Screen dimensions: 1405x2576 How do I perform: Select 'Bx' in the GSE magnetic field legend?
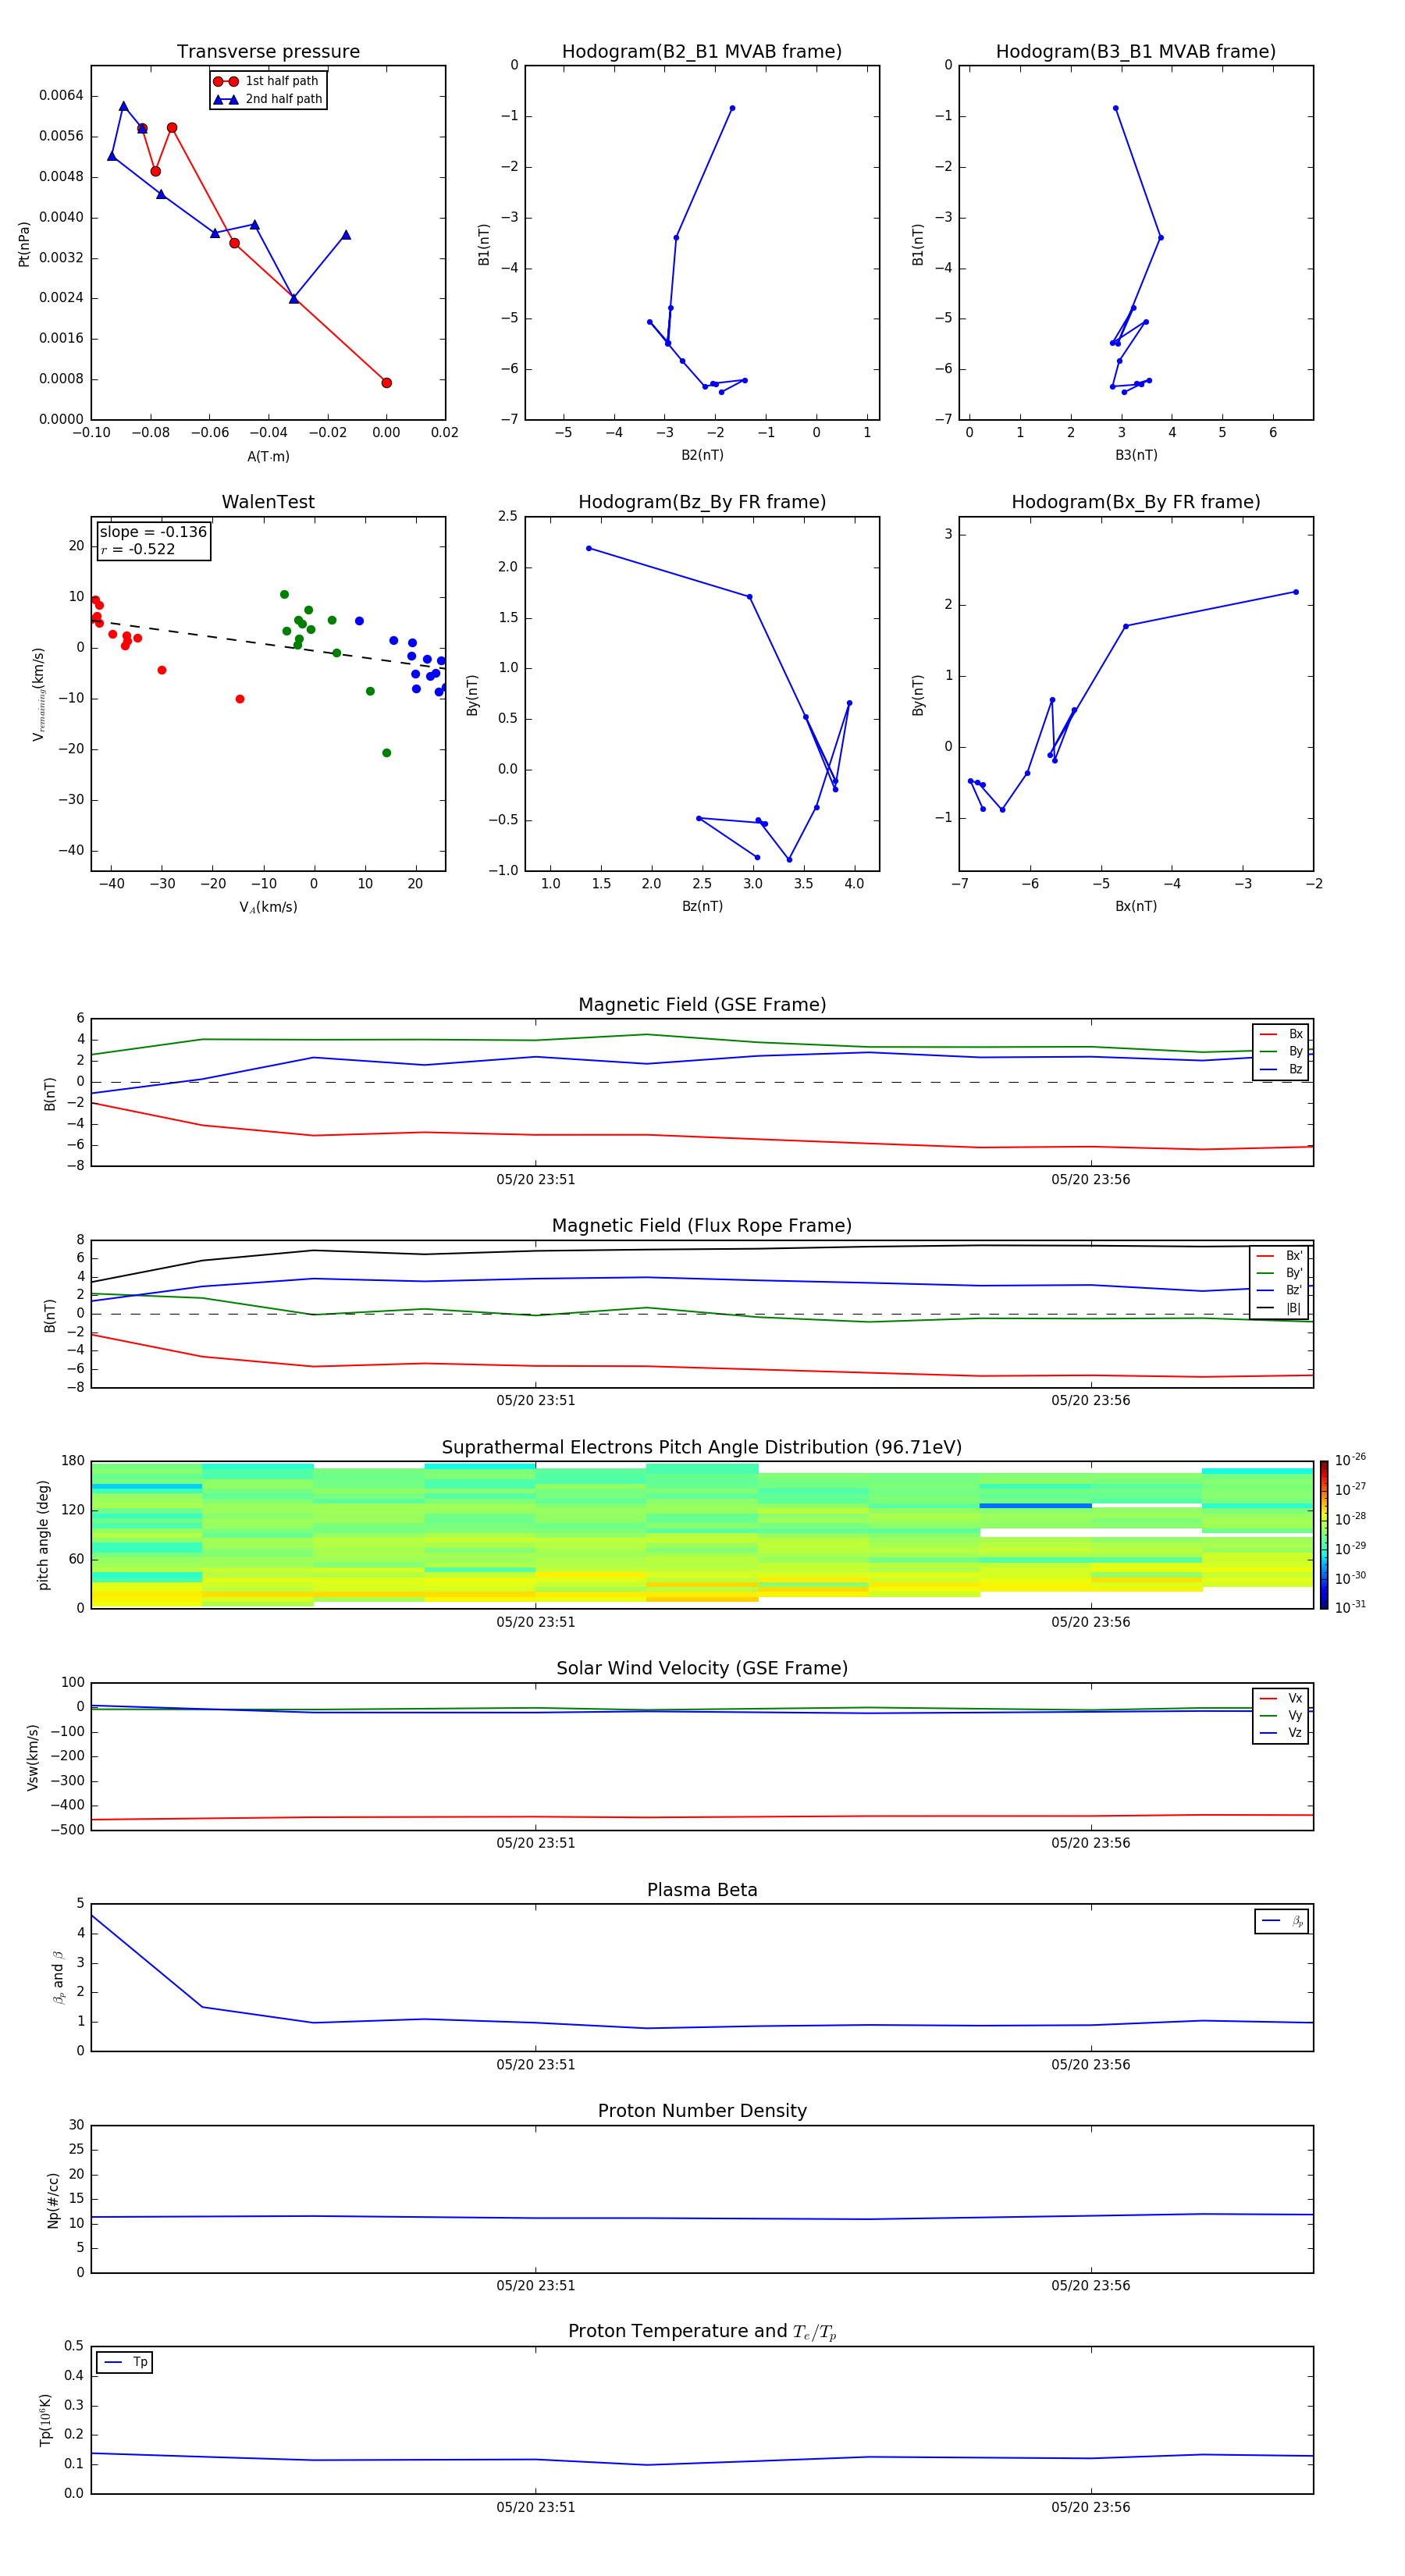(1281, 1034)
